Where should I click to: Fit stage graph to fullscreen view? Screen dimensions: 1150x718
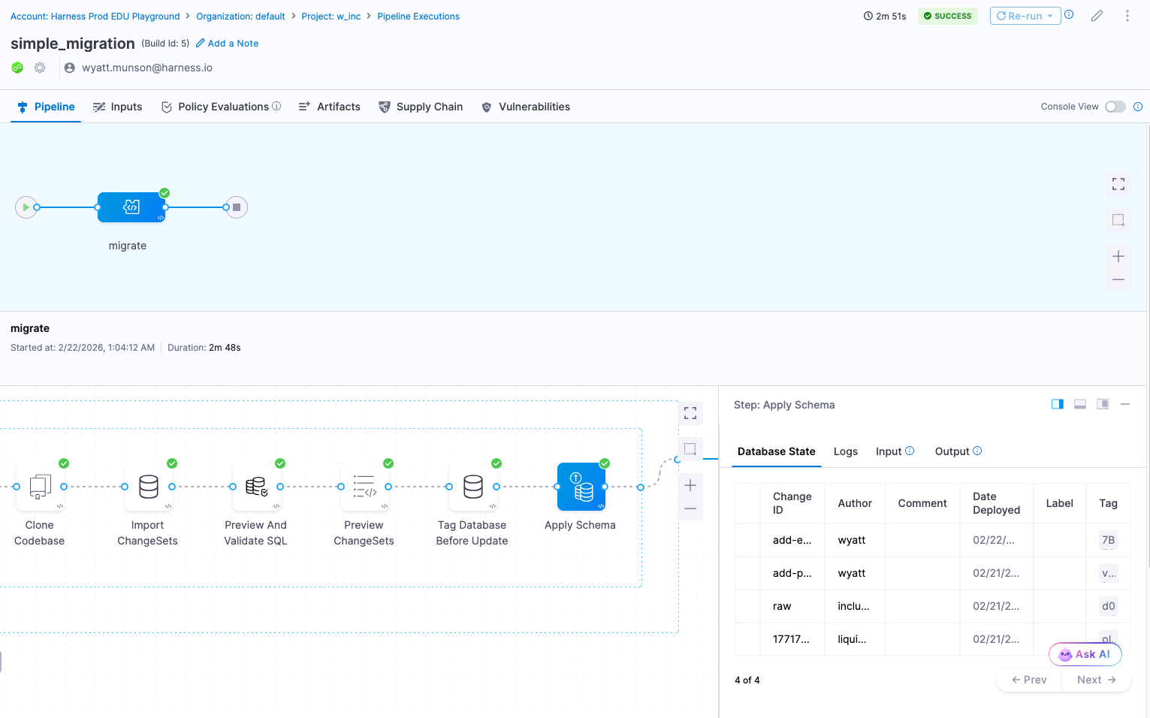pos(1118,184)
